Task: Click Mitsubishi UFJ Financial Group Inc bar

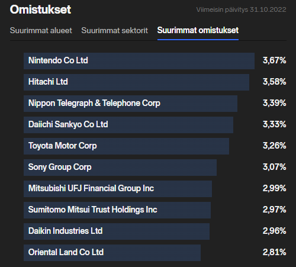Action: point(118,189)
